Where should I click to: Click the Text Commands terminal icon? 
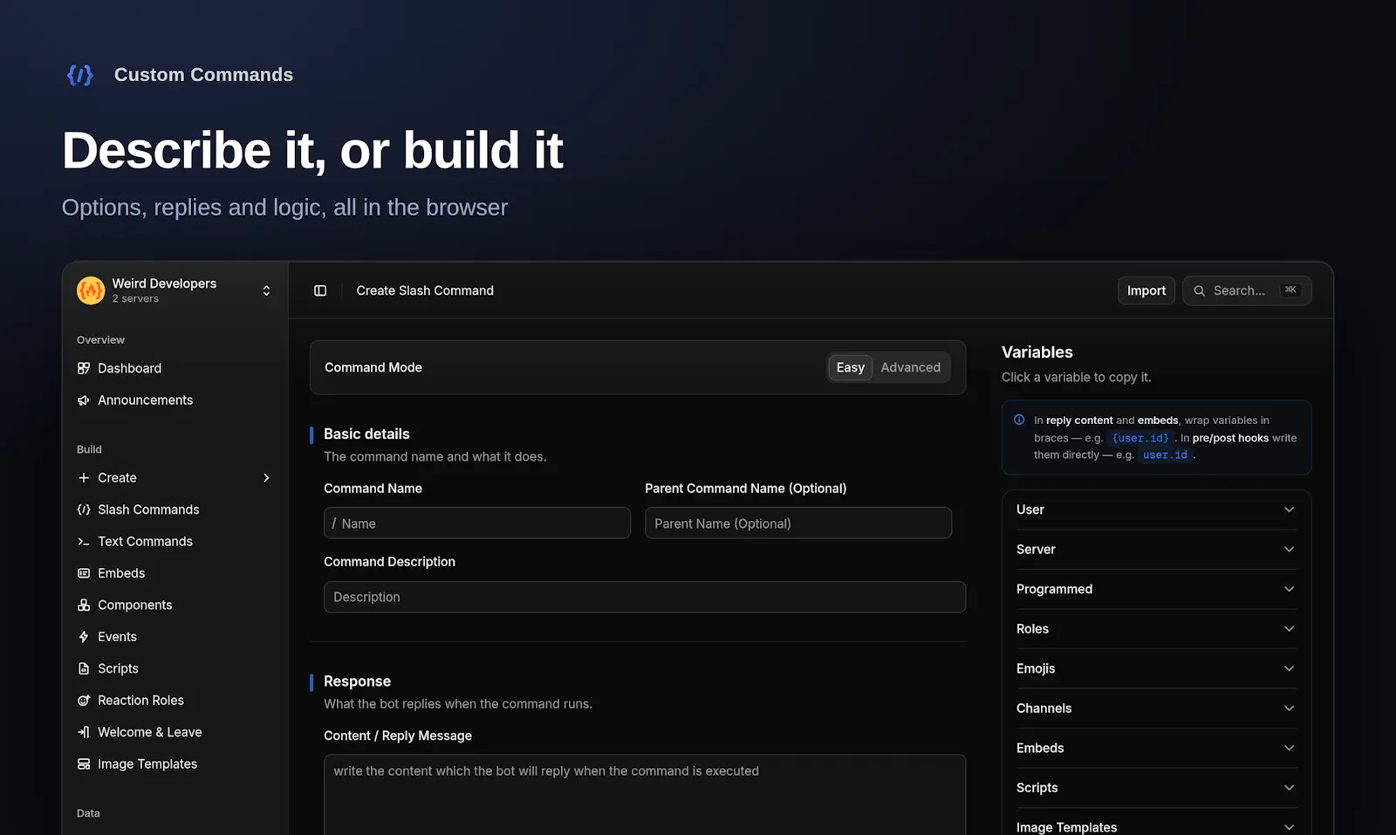pyautogui.click(x=84, y=542)
